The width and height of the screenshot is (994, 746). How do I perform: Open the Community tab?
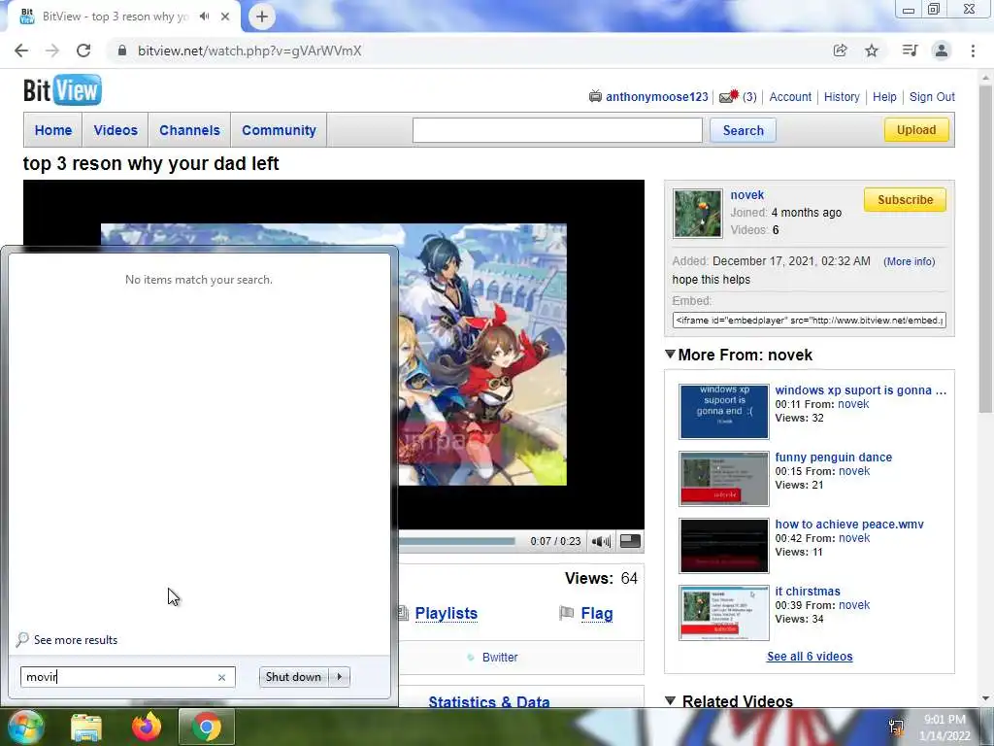coord(279,130)
